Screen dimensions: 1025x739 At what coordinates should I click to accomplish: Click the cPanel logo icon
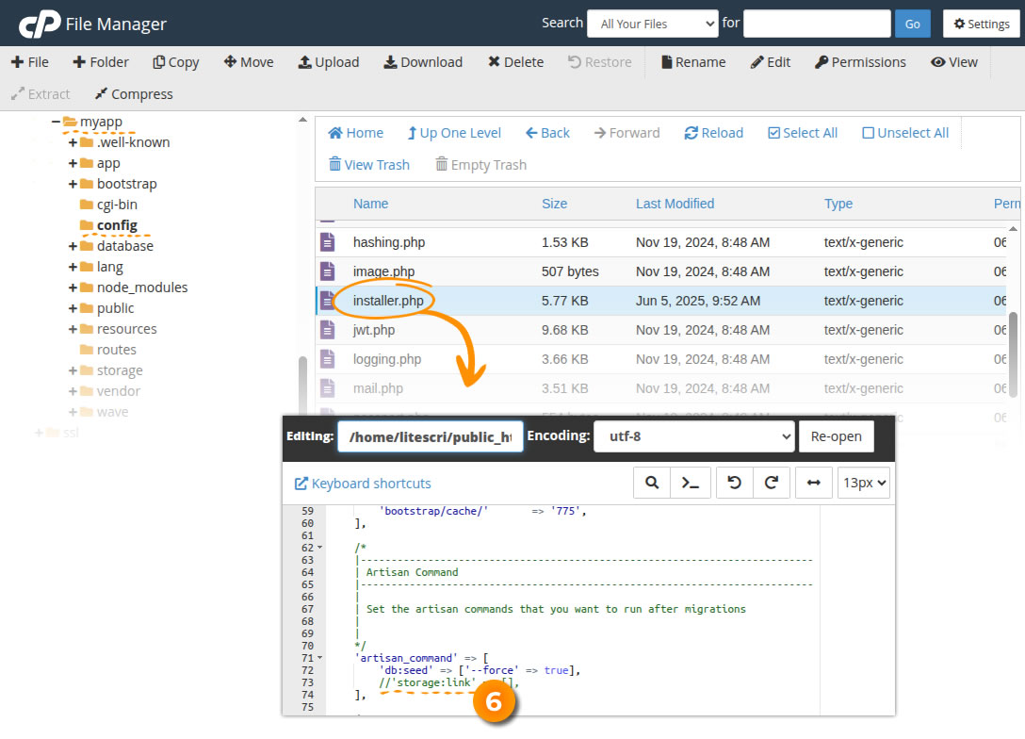(40, 25)
